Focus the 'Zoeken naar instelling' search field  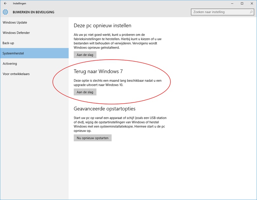point(222,12)
